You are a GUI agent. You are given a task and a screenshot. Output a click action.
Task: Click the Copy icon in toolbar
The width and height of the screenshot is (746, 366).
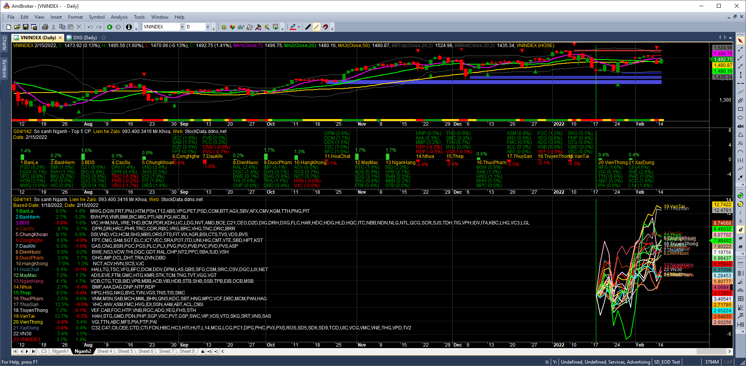[x=62, y=27]
